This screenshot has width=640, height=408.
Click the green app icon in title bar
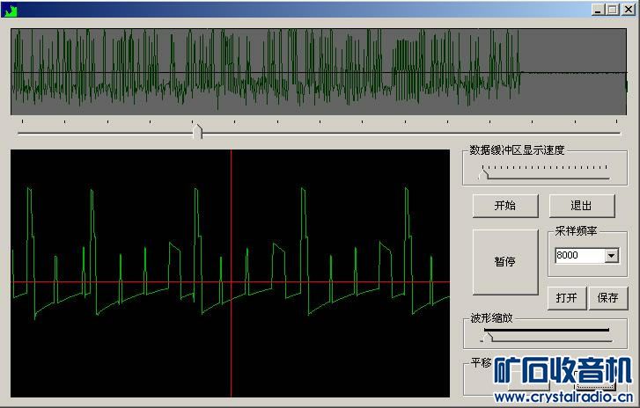pos(11,10)
